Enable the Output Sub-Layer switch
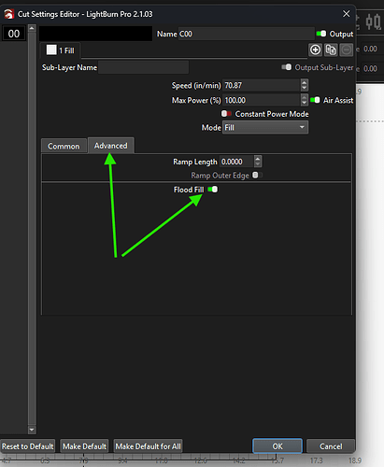384x467 pixels. point(287,67)
